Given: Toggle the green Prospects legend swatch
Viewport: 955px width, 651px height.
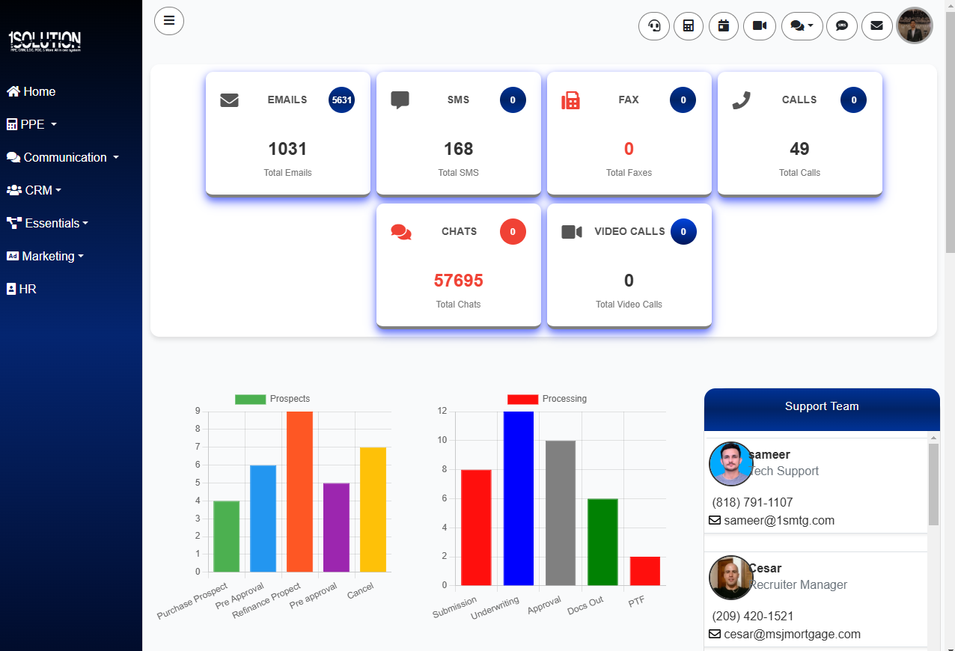Looking at the screenshot, I should 251,399.
